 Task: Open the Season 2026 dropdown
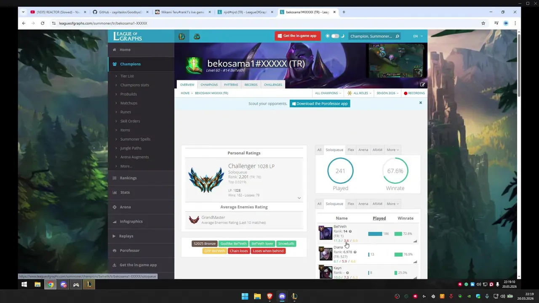coord(387,93)
